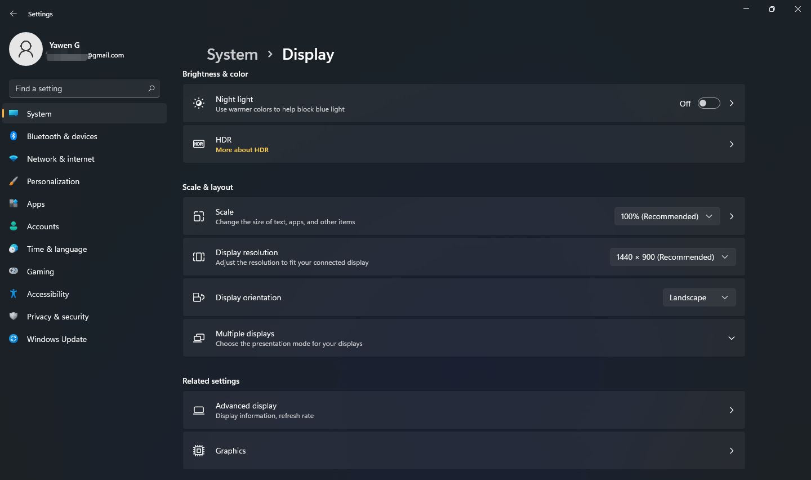Click the back arrow in Settings

[14, 14]
